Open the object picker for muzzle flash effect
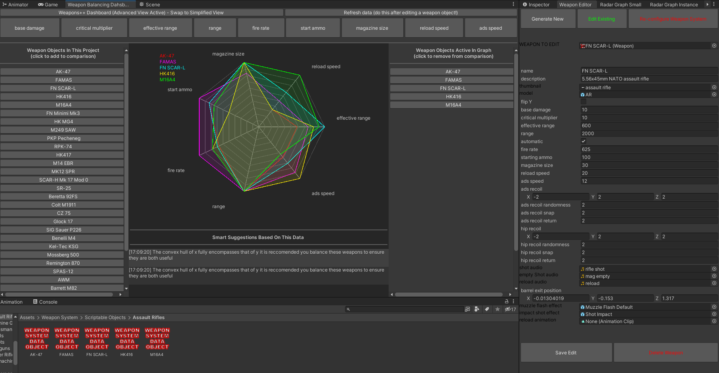Screen dimensions: 719x373 [x=714, y=307]
